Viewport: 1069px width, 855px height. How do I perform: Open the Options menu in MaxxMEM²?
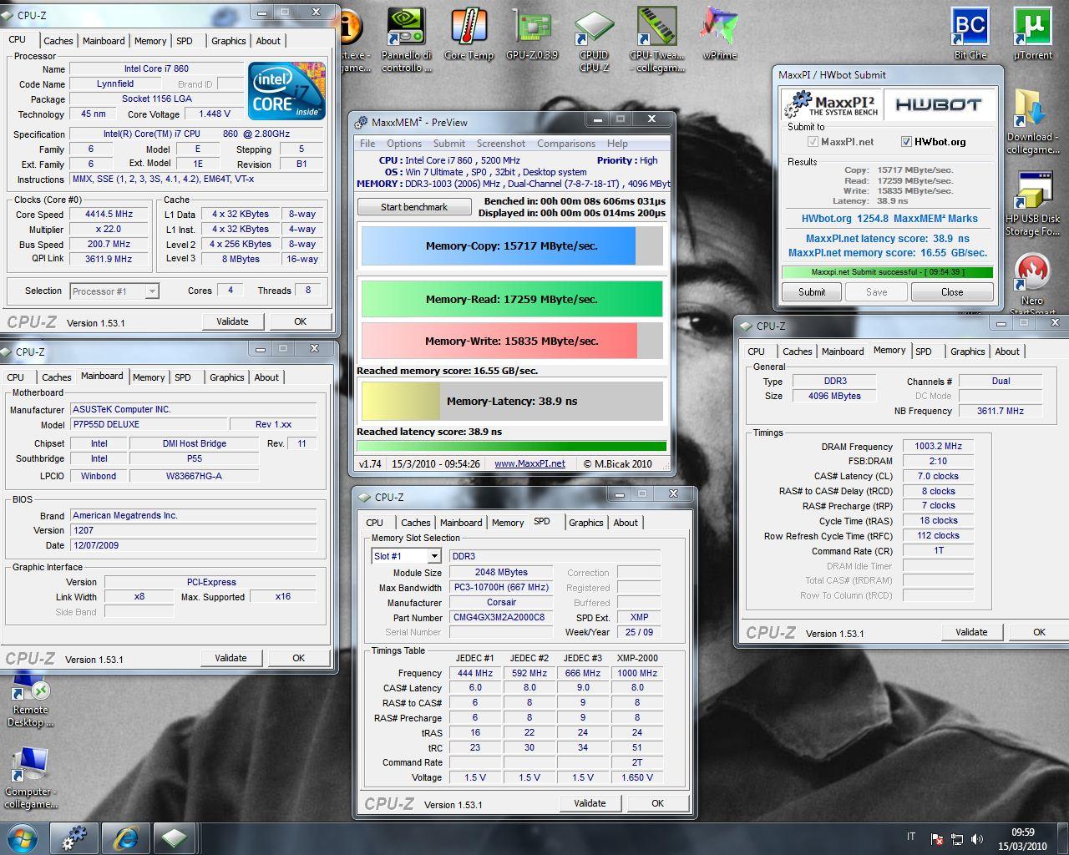pyautogui.click(x=404, y=144)
